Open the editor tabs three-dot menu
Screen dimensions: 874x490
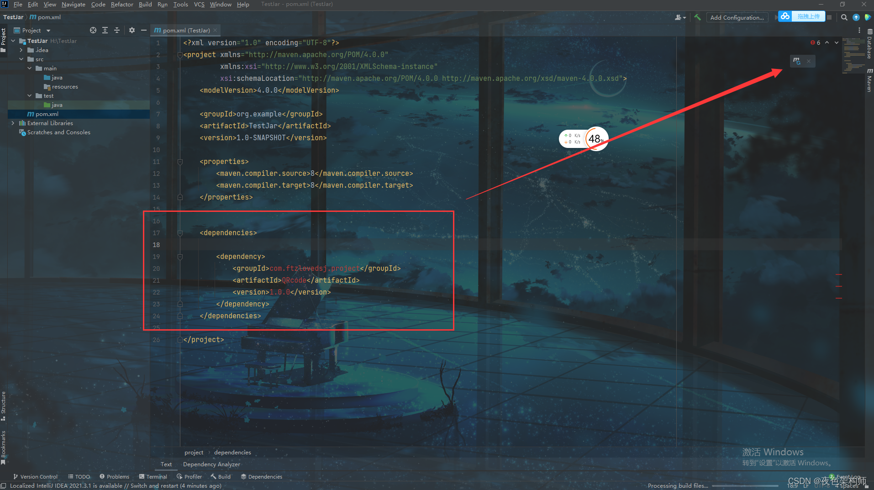pyautogui.click(x=859, y=30)
